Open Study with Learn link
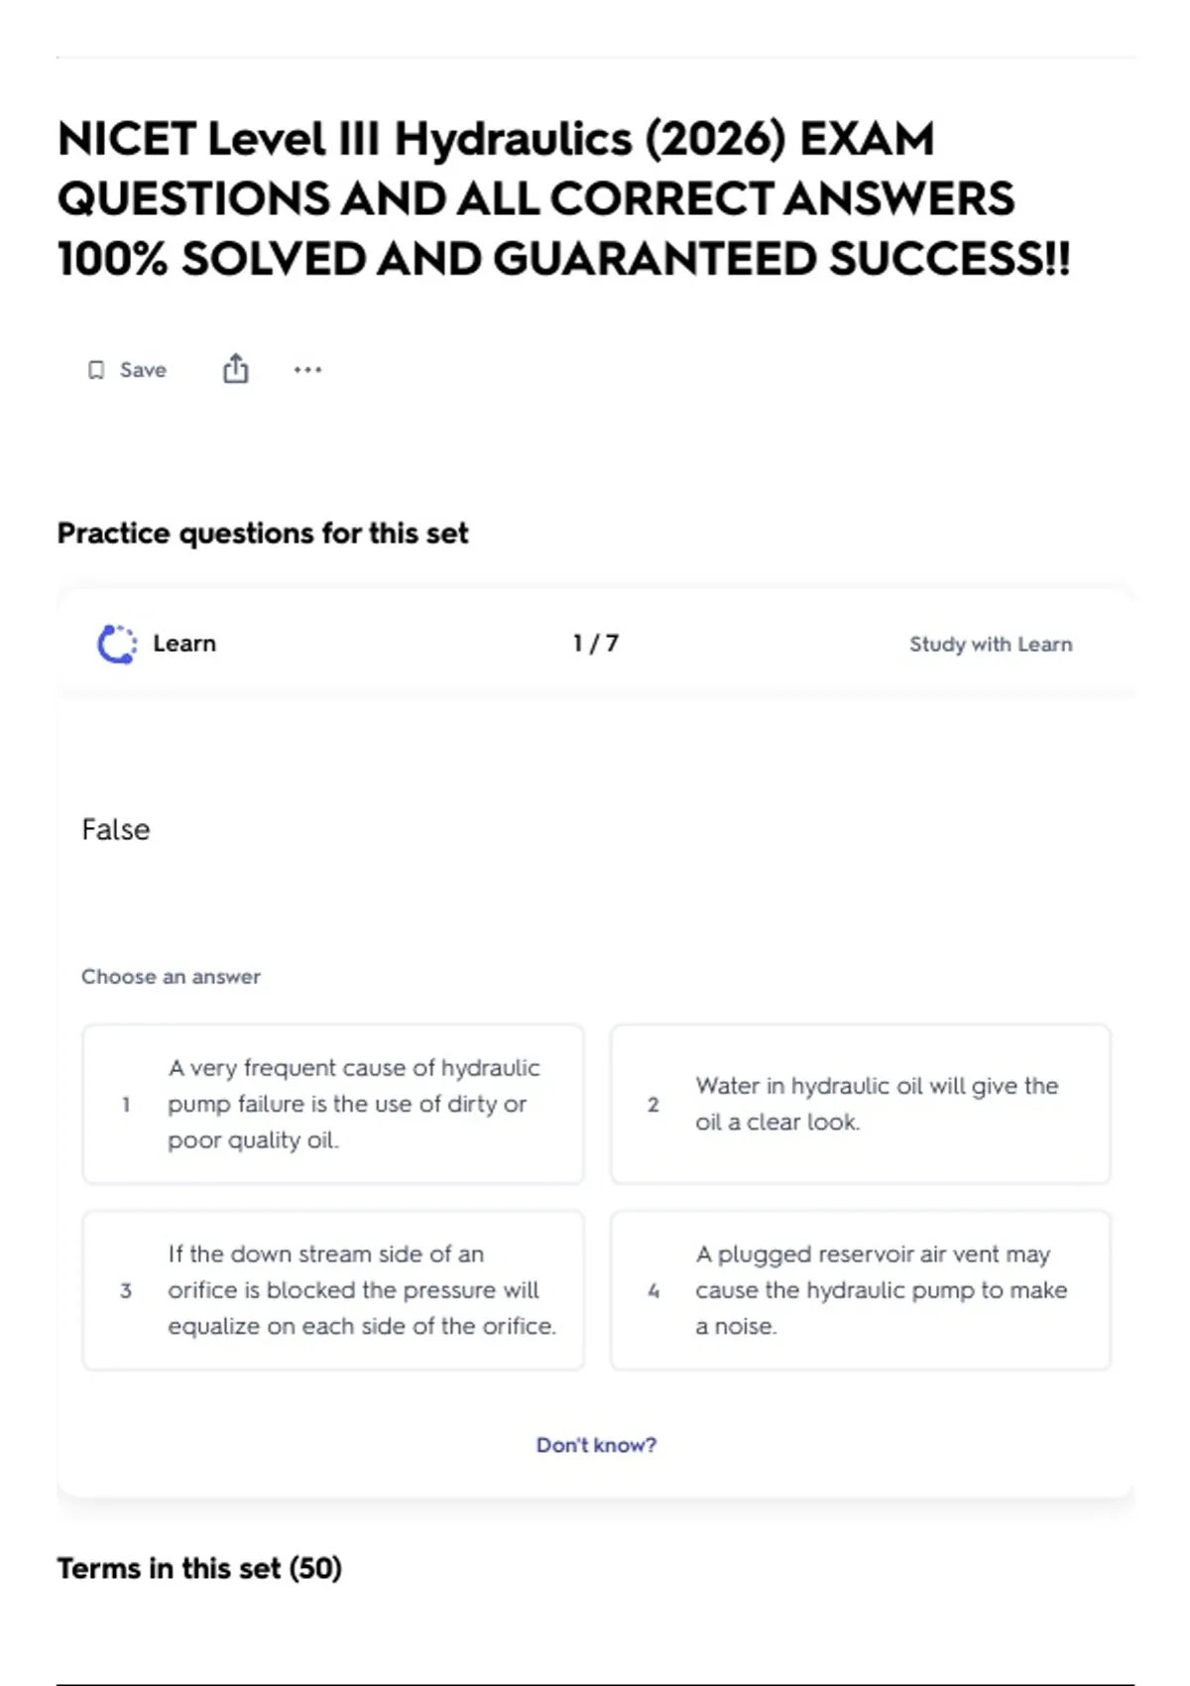The width and height of the screenshot is (1190, 1686). click(991, 645)
